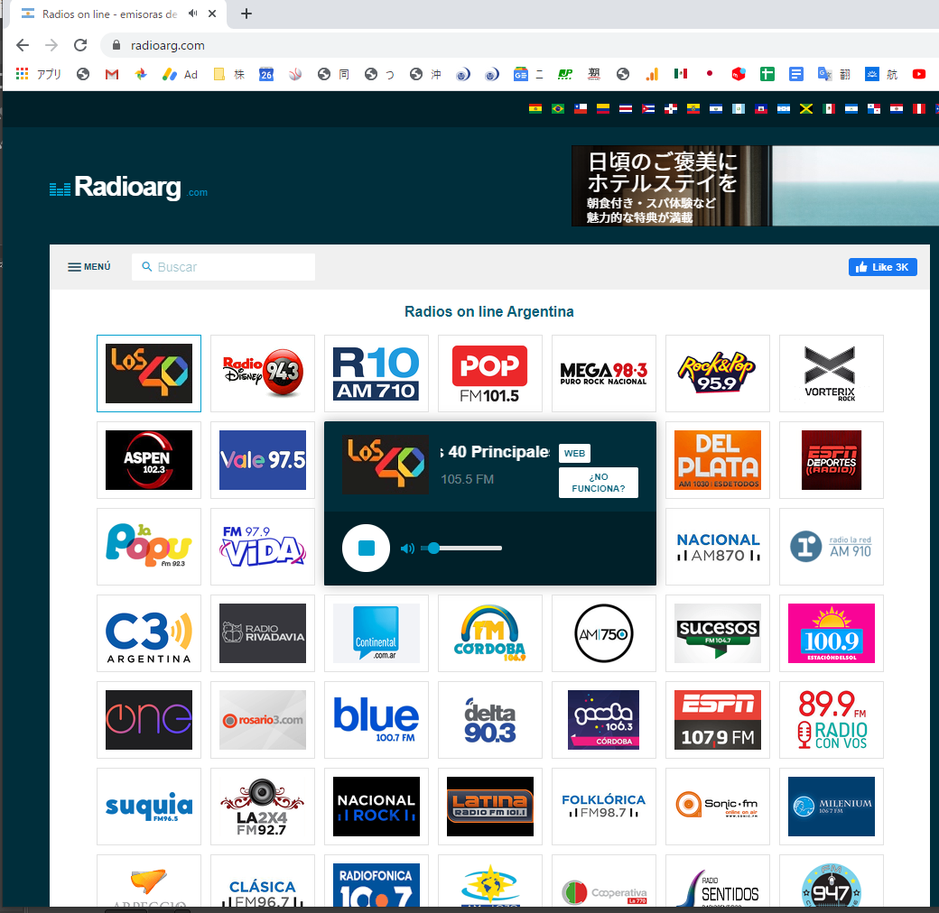This screenshot has width=939, height=913.
Task: Select the Chile flag in the country row
Action: click(x=581, y=108)
